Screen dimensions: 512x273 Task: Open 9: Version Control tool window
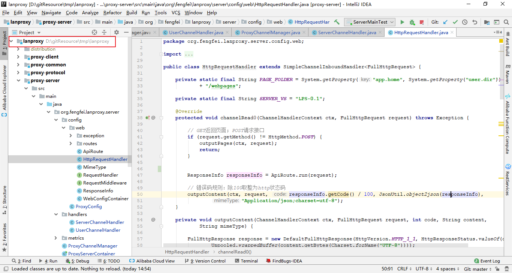point(205,261)
